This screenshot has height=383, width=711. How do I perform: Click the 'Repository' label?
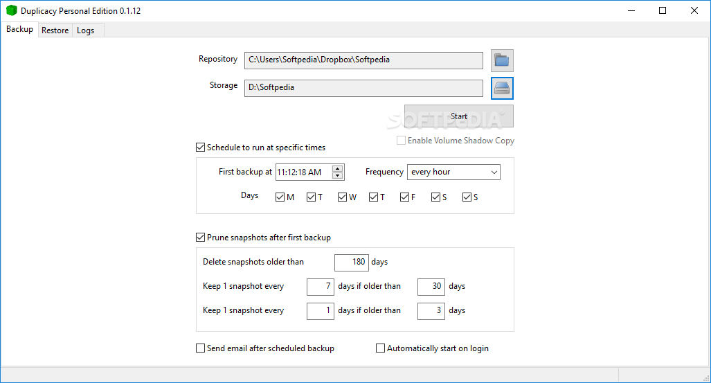click(x=217, y=59)
